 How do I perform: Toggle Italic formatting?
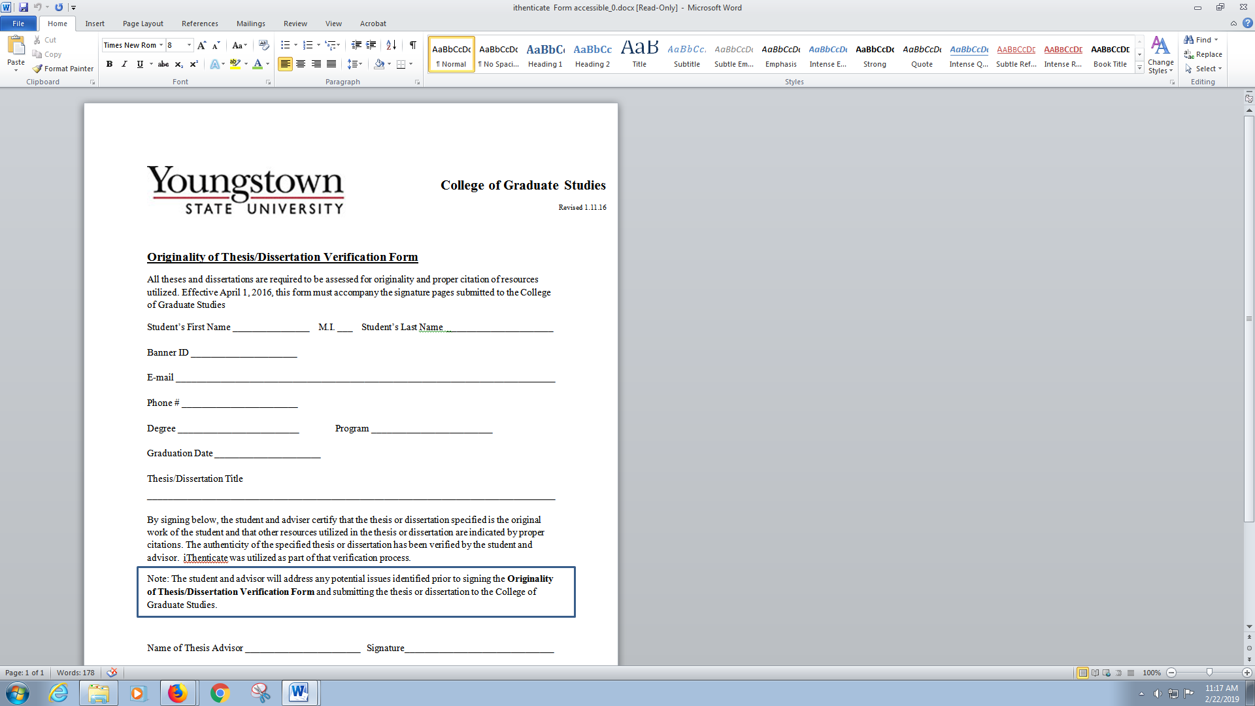tap(124, 64)
